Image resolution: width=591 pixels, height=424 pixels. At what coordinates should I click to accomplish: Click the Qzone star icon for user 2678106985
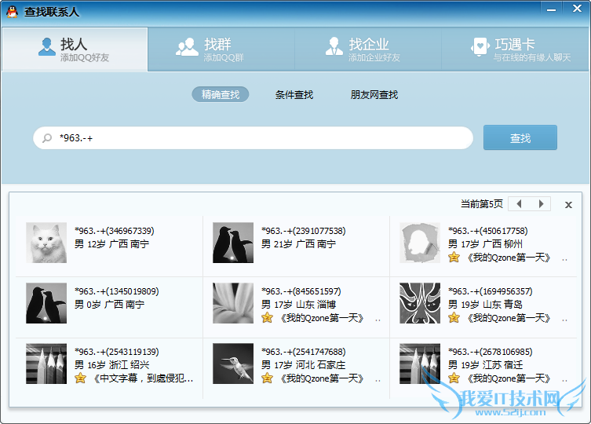454,378
